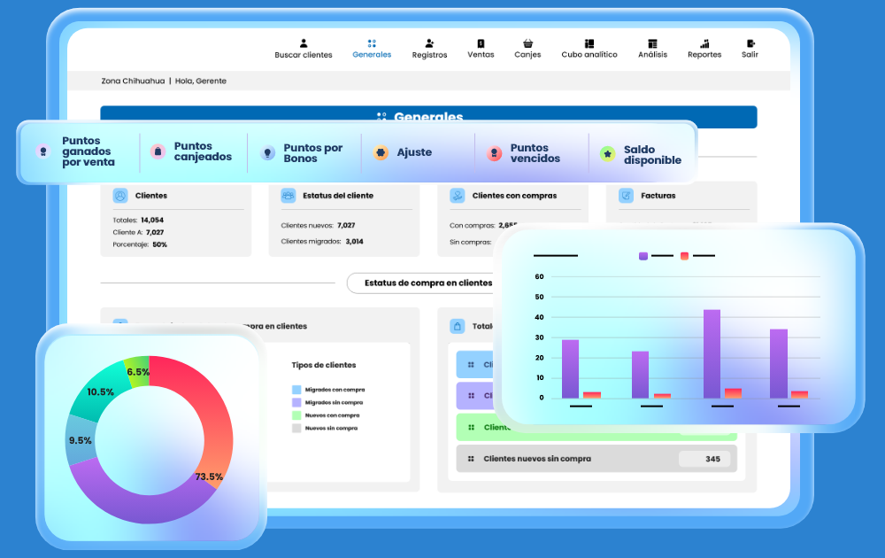885x558 pixels.
Task: Click the Puntos canjeados bag icon
Action: pos(158,151)
